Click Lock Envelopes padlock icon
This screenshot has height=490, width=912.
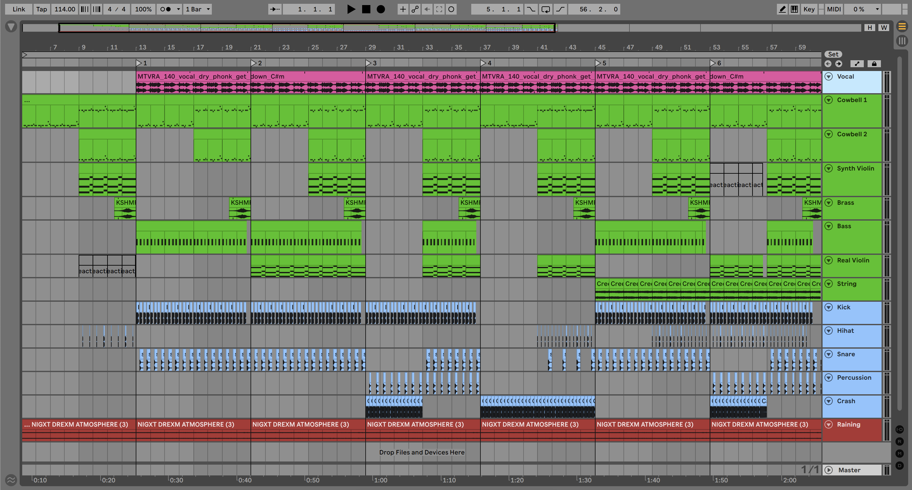point(874,64)
